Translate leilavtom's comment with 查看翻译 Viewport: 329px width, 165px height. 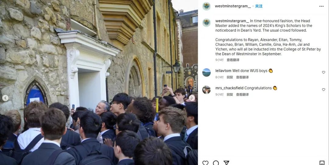click(242, 77)
